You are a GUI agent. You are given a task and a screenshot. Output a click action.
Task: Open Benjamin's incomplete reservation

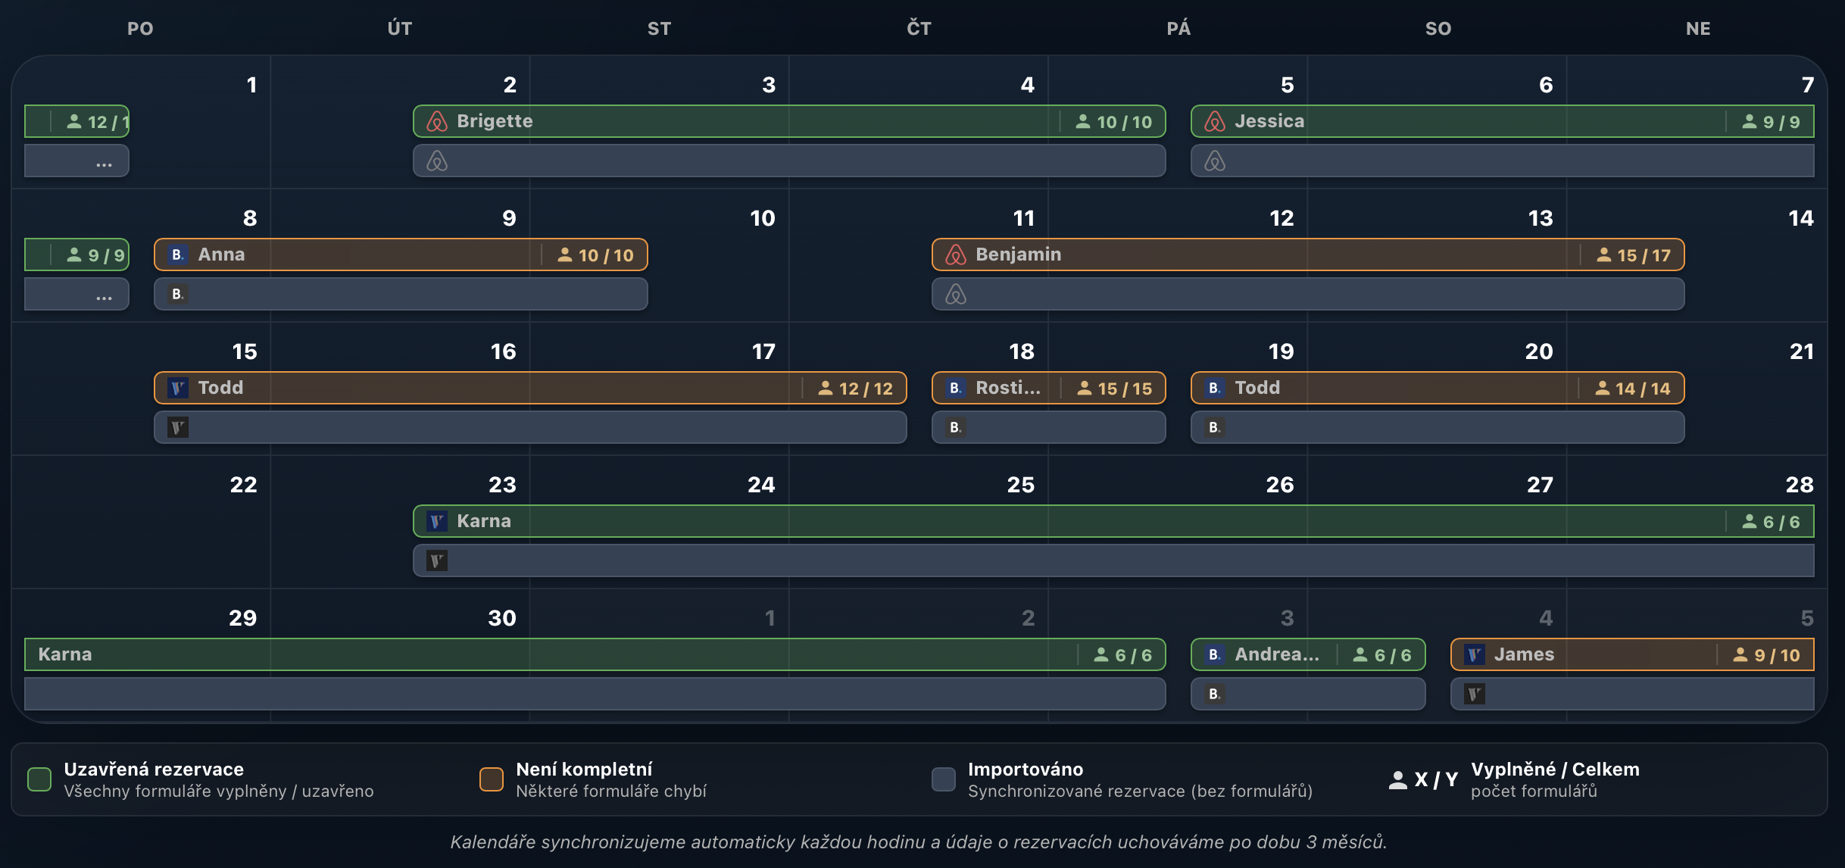1308,254
